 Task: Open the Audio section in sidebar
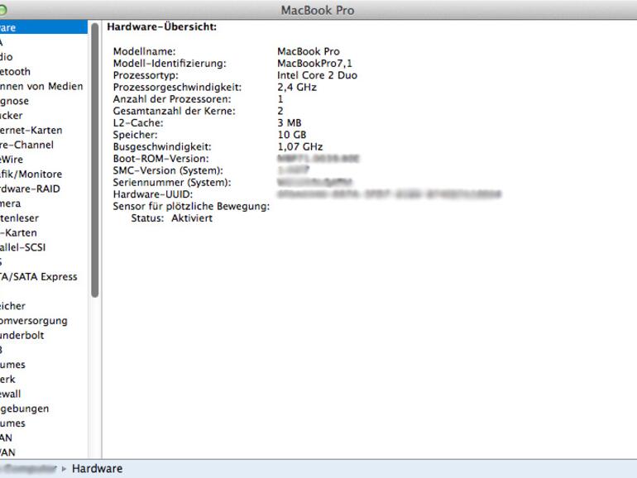tap(7, 57)
